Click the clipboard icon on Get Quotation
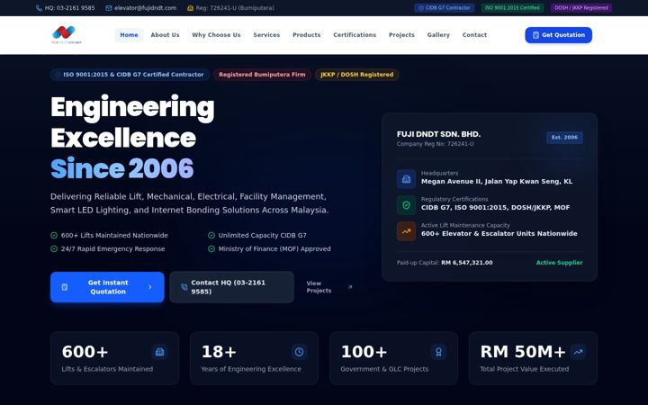The image size is (648, 405). [x=535, y=35]
